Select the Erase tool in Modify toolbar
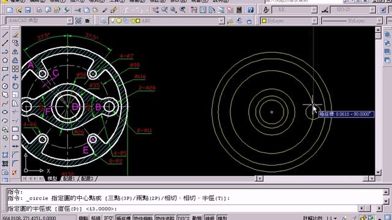Image resolution: width=392 pixels, height=220 pixels. click(15, 34)
